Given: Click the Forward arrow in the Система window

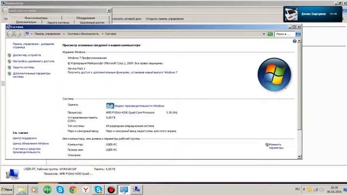Looking at the screenshot, I should tap(17, 34).
